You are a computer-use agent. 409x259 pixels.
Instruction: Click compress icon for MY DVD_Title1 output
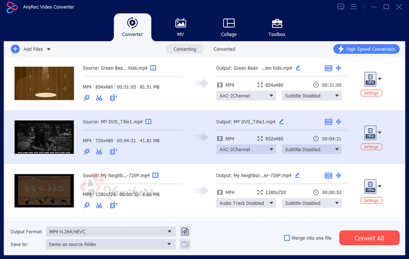pos(338,122)
